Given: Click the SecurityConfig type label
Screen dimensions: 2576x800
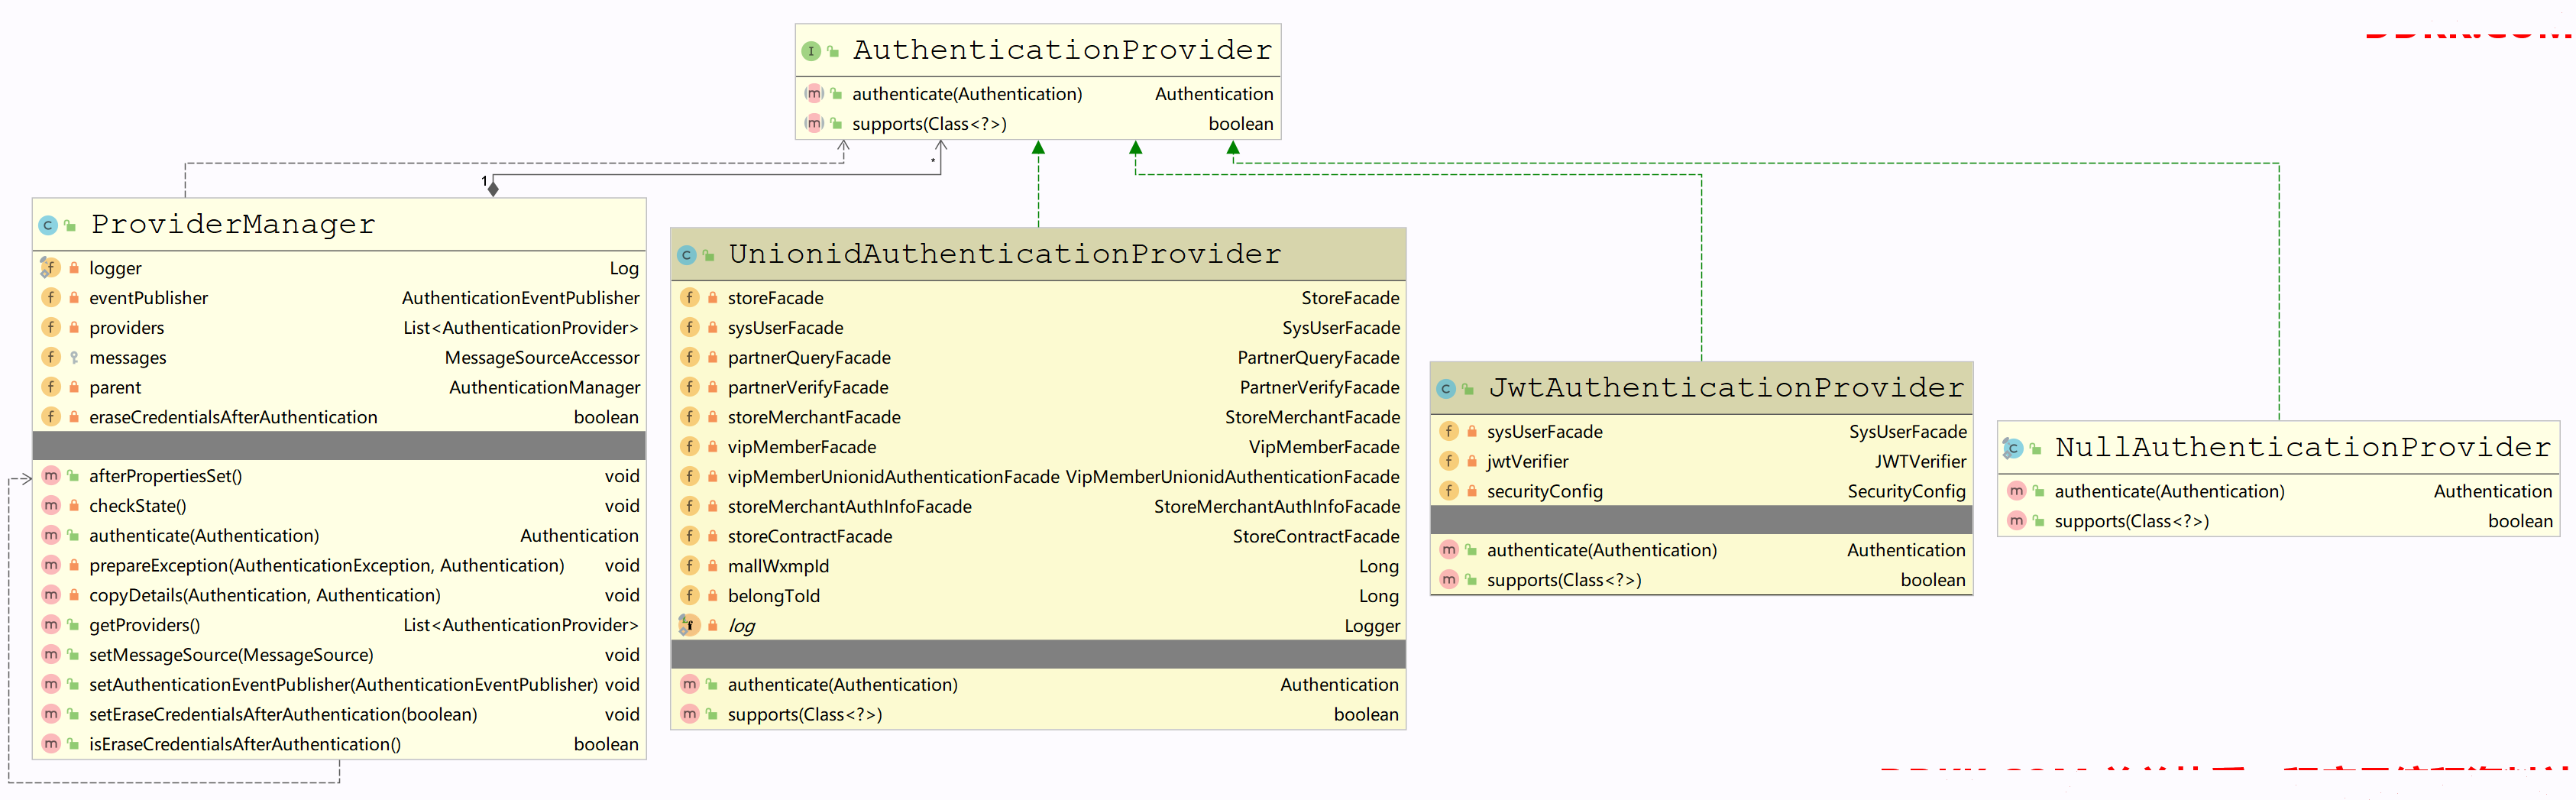Looking at the screenshot, I should click(1906, 492).
